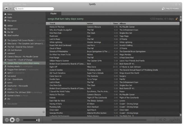Open Passion Pit – Chunk of Change playlist
The height and width of the screenshot is (126, 185).
pyautogui.click(x=20, y=60)
